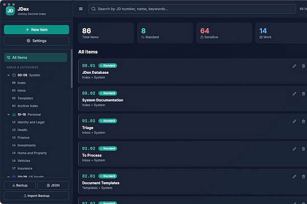The height and width of the screenshot is (204, 307).
Task: Create a New Item
Action: click(36, 30)
